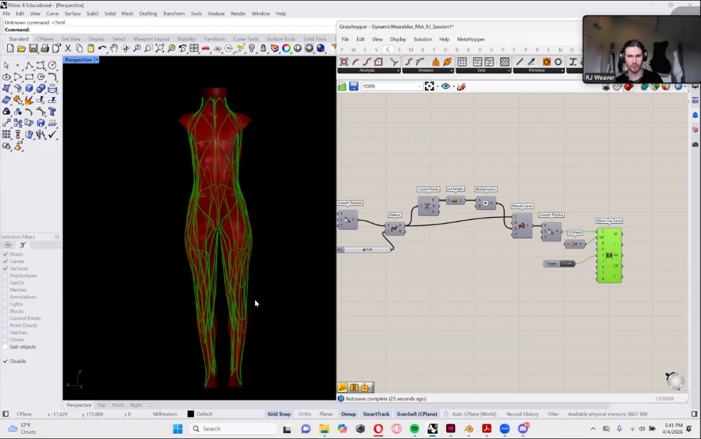Click the Grasshopper preview eye icon
701x439 pixels.
coord(445,86)
